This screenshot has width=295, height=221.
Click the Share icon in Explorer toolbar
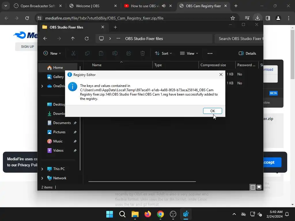tap(129, 53)
